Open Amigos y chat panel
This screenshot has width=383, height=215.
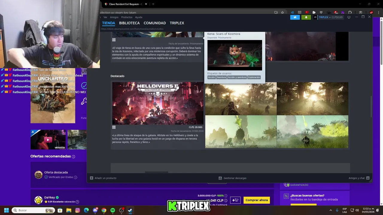[359, 178]
